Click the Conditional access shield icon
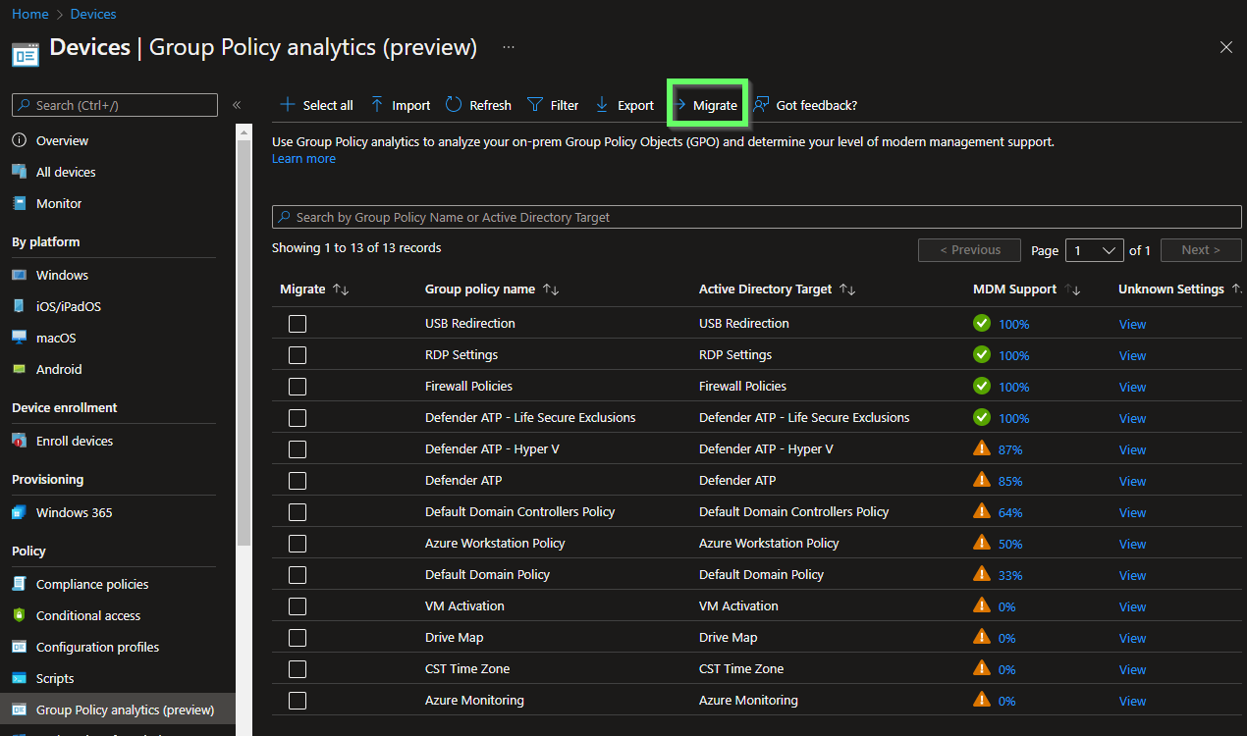The width and height of the screenshot is (1247, 736). pyautogui.click(x=20, y=615)
